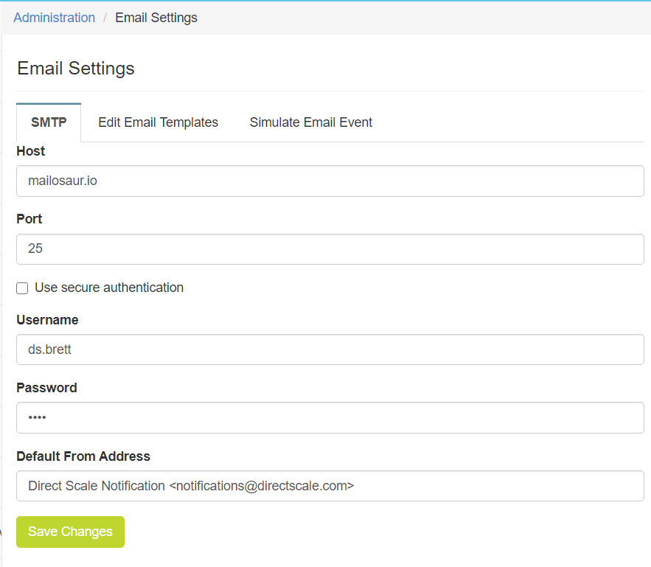Focus the Host input containing mailosaur.io

(x=330, y=181)
